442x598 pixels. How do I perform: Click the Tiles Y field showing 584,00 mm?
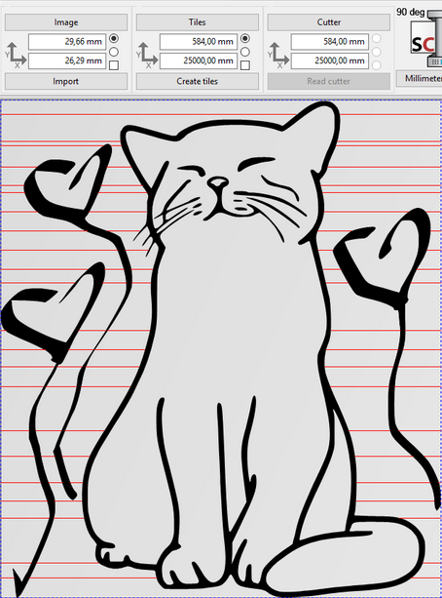[199, 42]
